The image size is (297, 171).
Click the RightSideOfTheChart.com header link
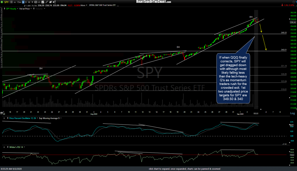(x=154, y=2)
